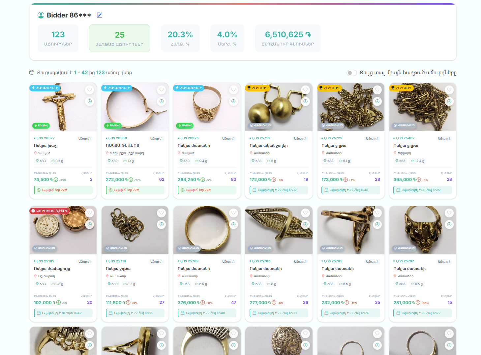
Task: Click the 376,000 ֏ price on lot 25709
Action: 189,303
